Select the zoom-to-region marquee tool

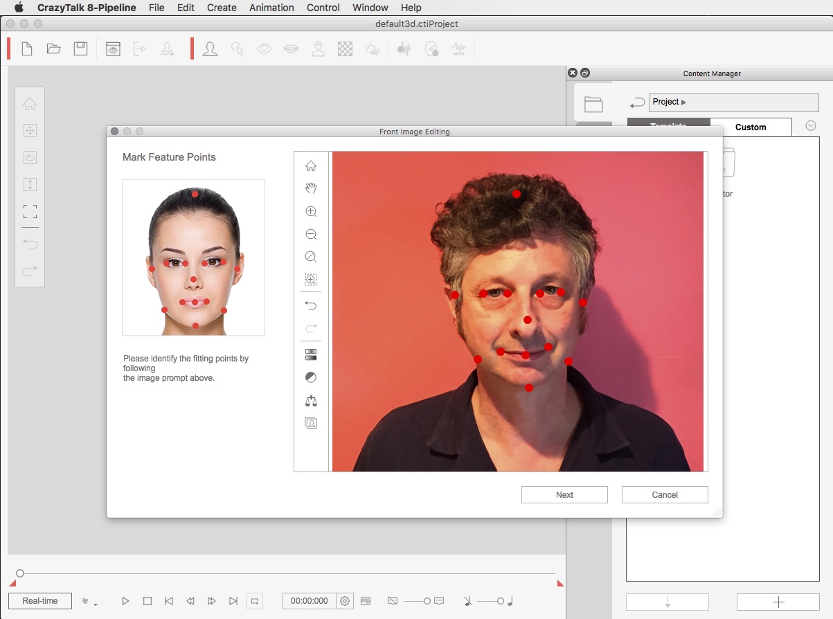[311, 280]
